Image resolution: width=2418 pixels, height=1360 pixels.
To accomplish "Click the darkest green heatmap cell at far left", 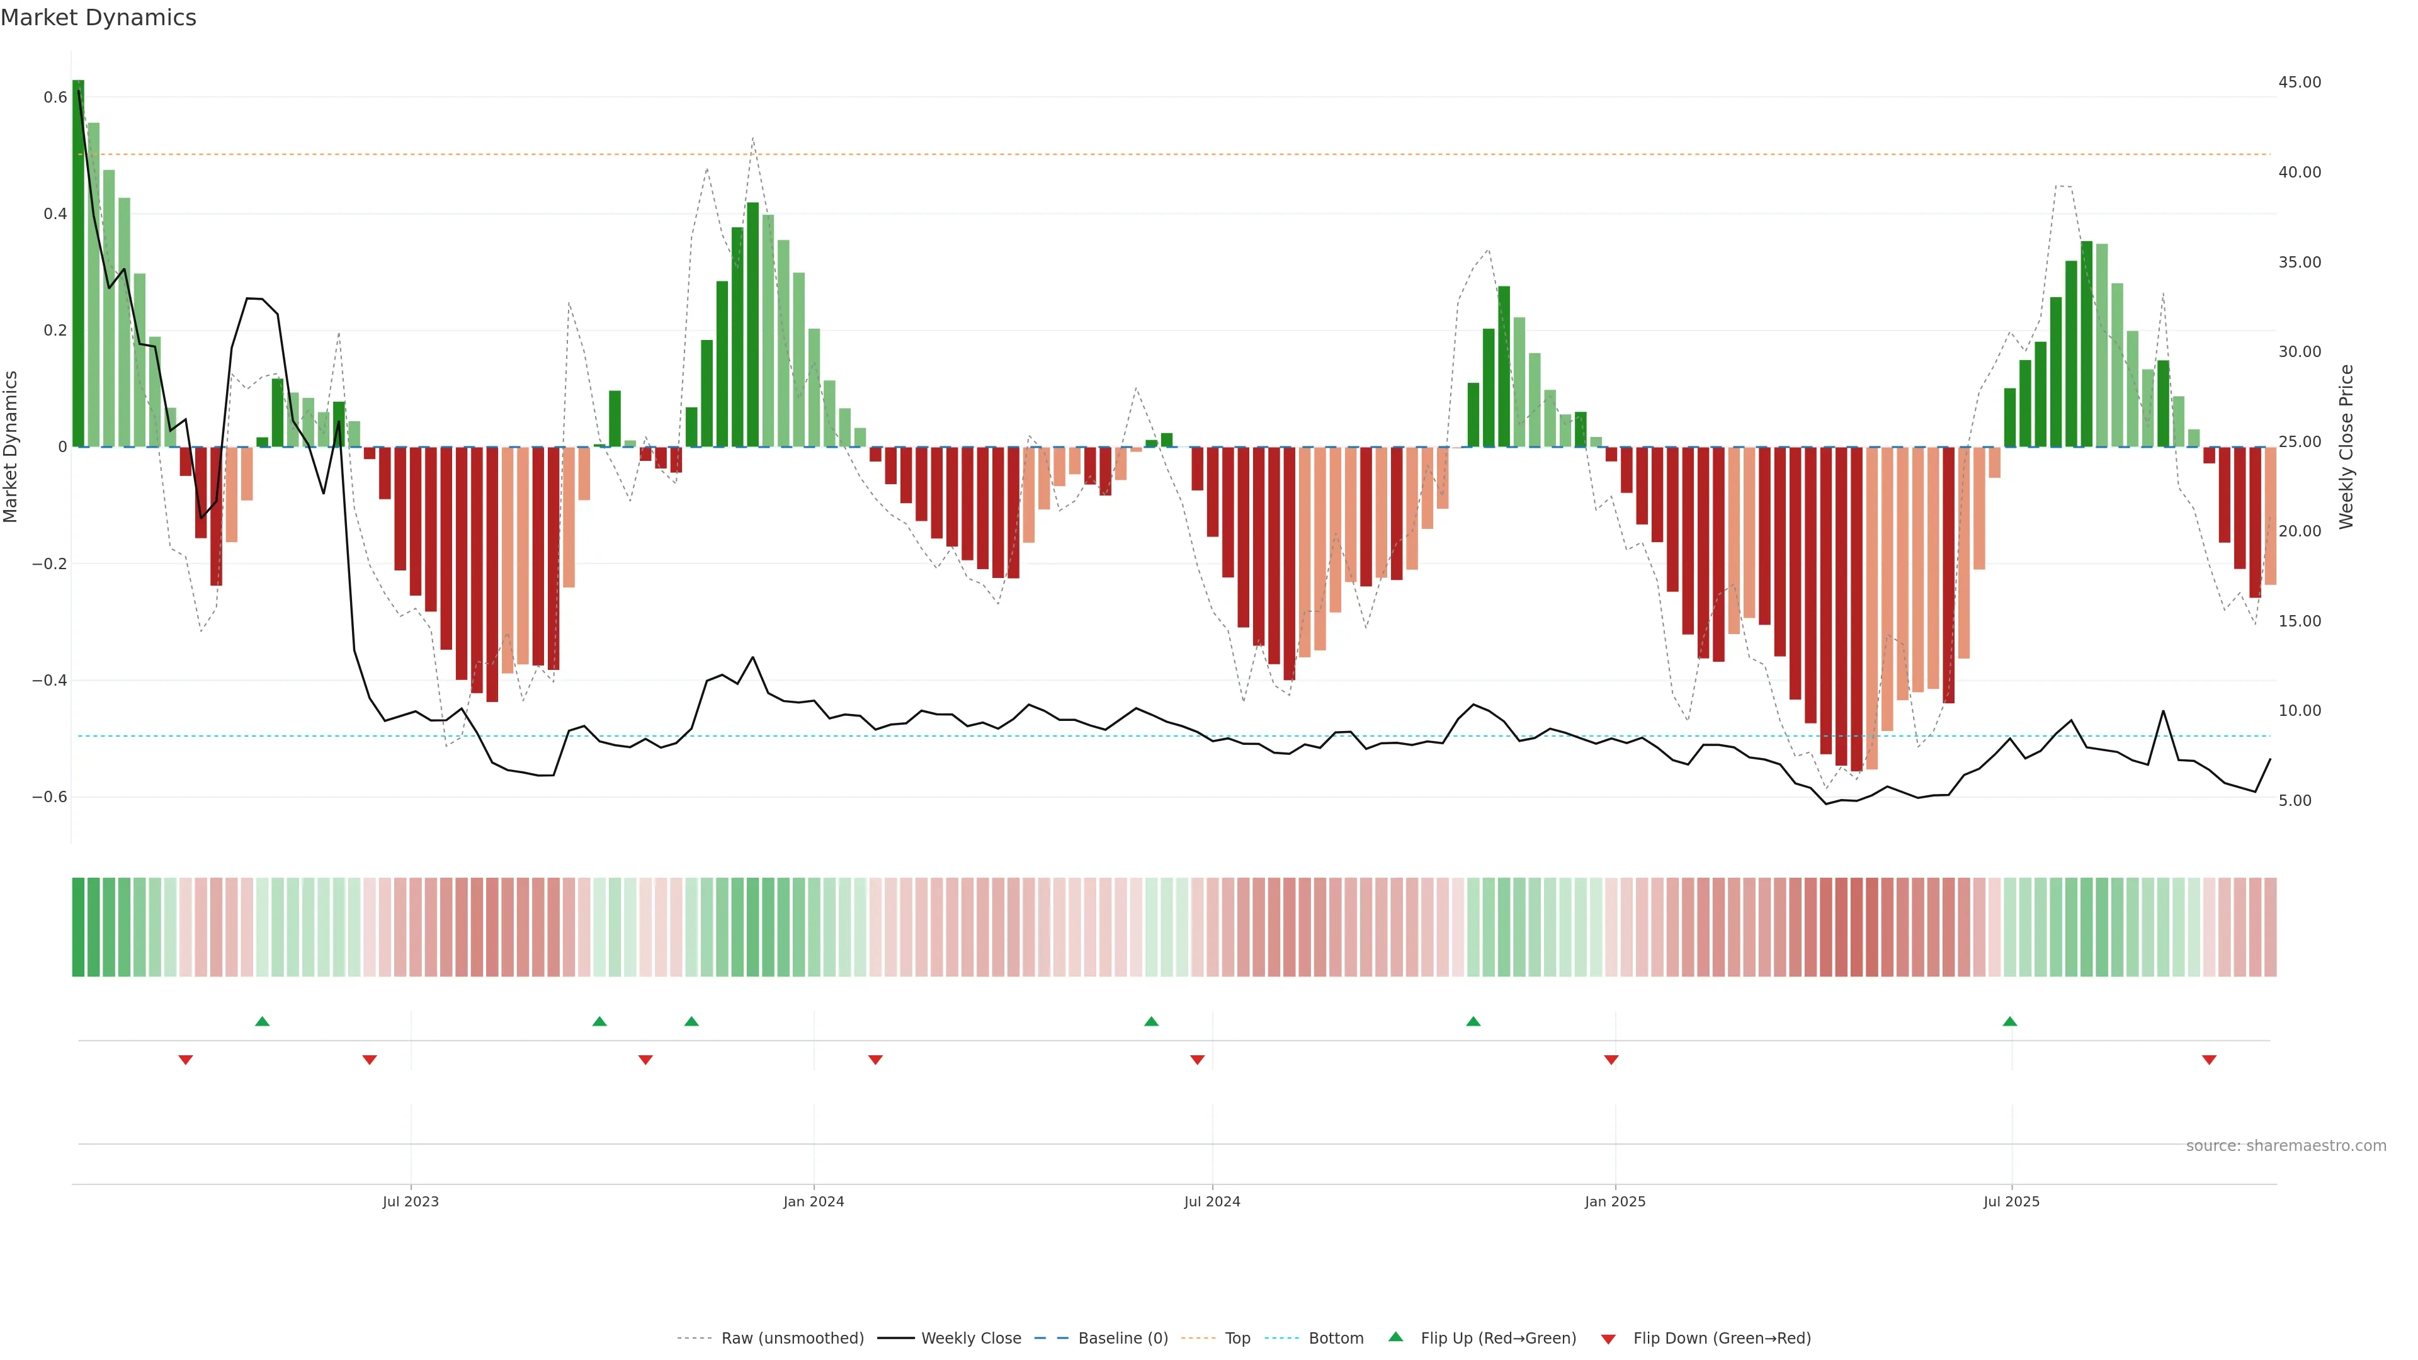I will pyautogui.click(x=78, y=926).
